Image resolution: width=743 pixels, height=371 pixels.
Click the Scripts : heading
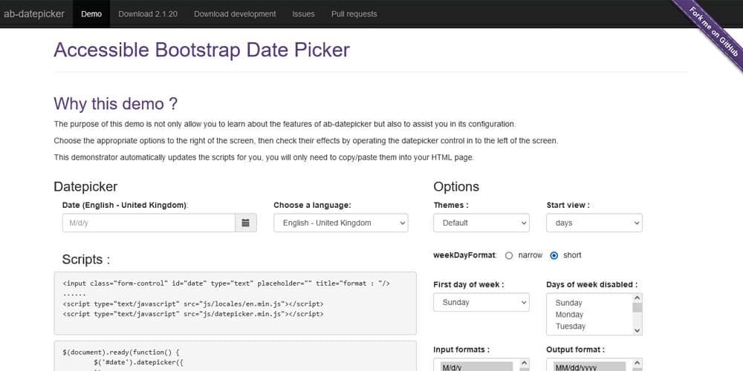(x=85, y=259)
